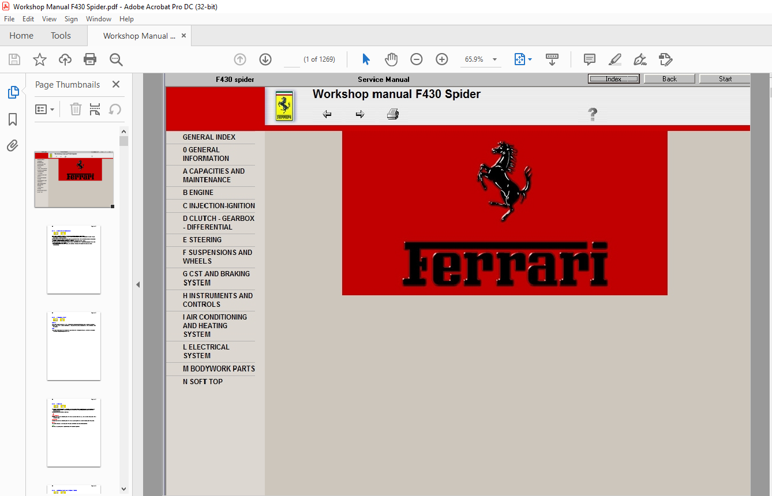This screenshot has height=496, width=772.
Task: Zoom out with minus icon
Action: click(x=417, y=59)
